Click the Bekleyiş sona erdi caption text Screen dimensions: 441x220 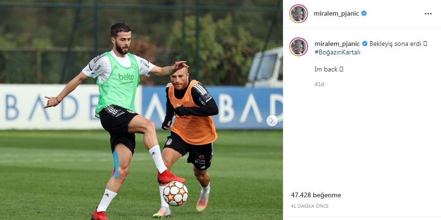(395, 44)
